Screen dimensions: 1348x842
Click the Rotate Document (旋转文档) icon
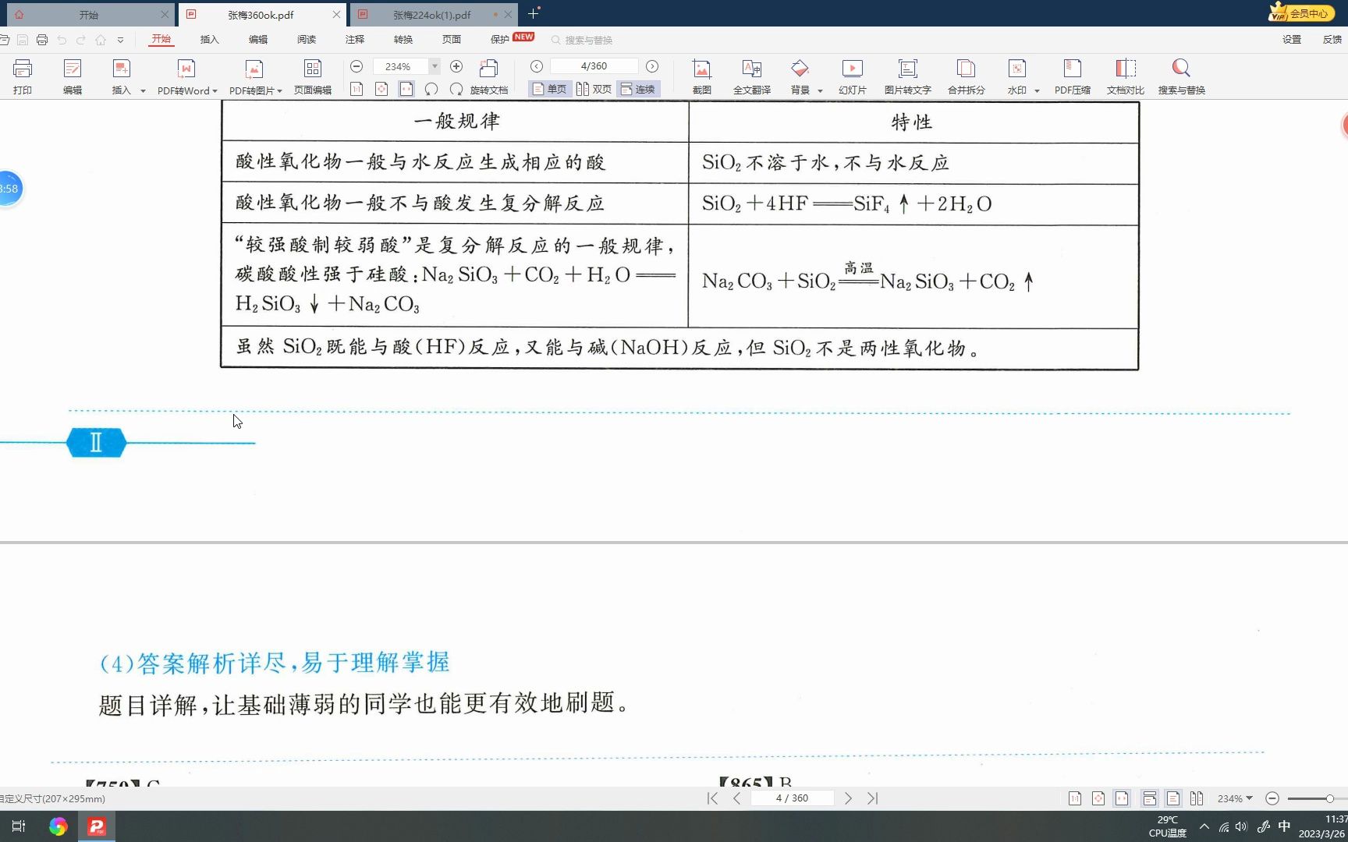click(x=489, y=76)
